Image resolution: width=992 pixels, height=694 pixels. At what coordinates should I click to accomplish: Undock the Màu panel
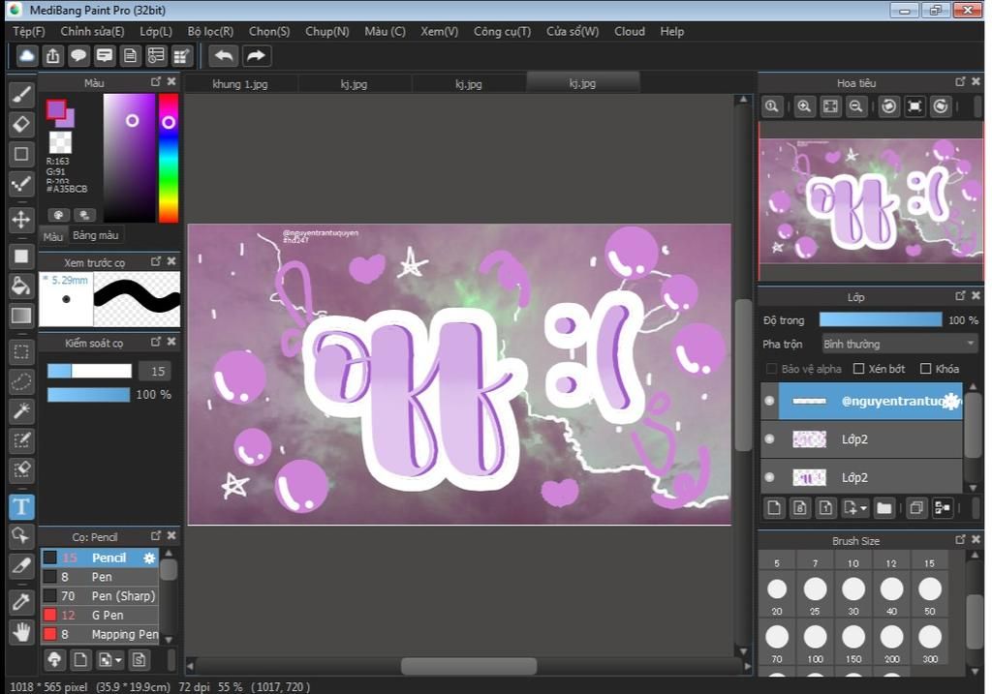(x=156, y=81)
